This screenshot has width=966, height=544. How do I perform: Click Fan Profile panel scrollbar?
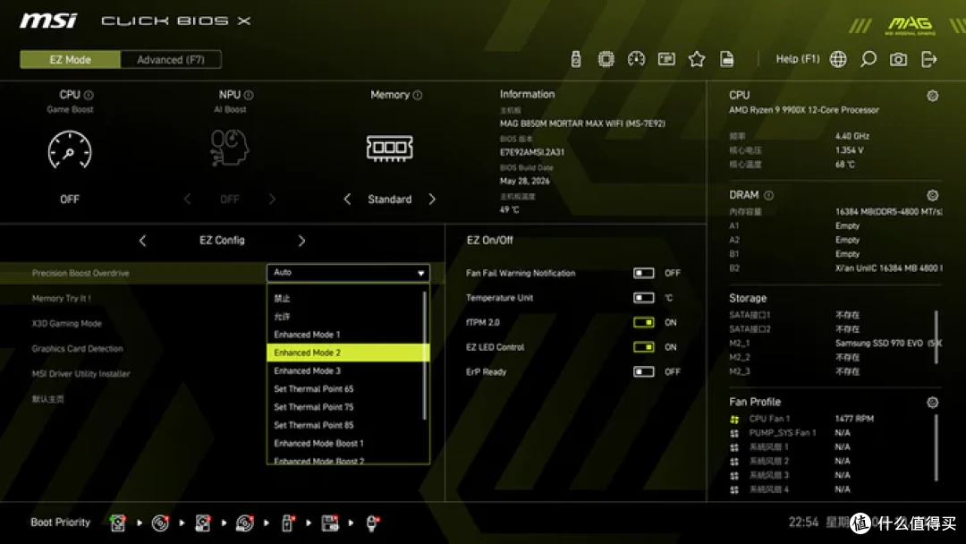pyautogui.click(x=936, y=448)
